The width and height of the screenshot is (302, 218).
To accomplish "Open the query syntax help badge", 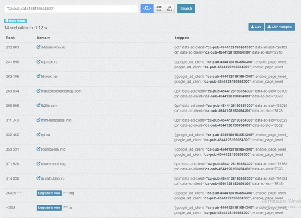I will [x=16, y=21].
